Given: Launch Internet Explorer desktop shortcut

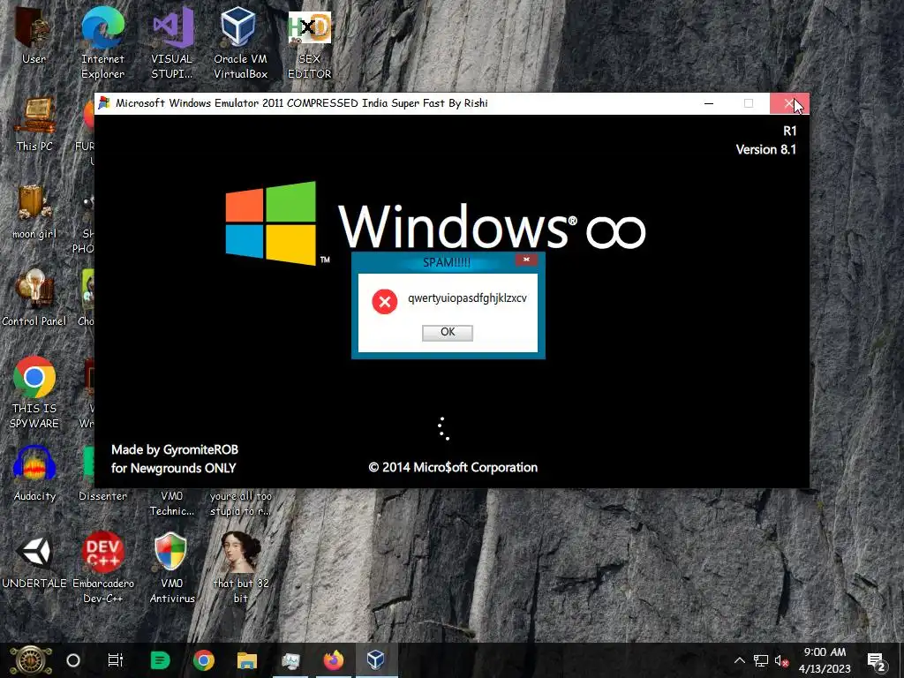Looking at the screenshot, I should coord(102,43).
